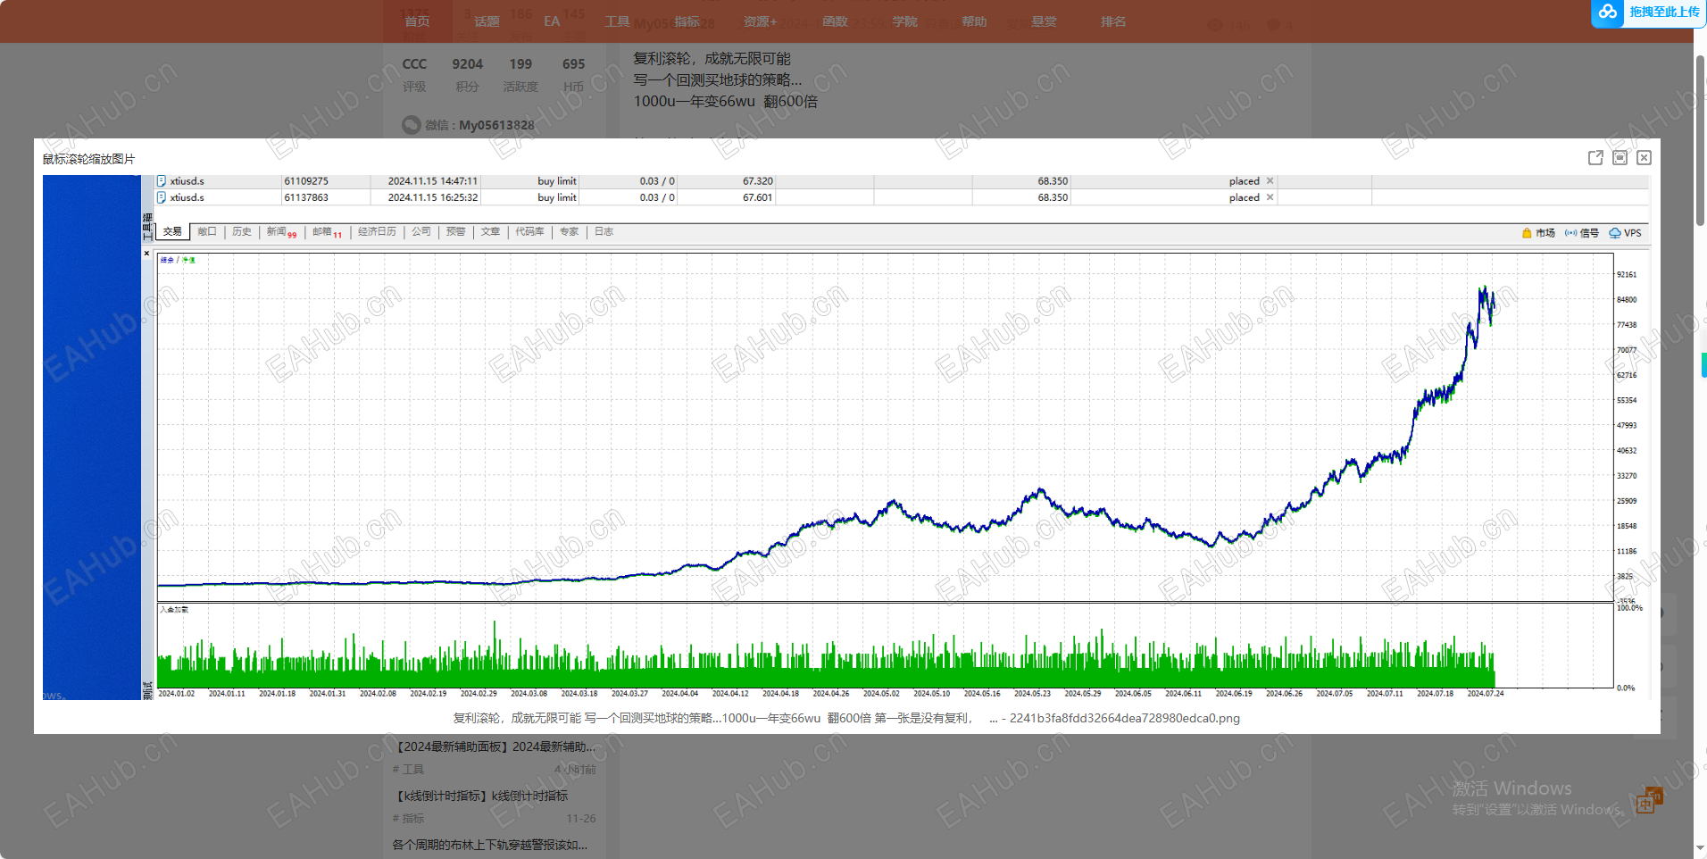Open the 学院 navigation item
Image resolution: width=1707 pixels, height=859 pixels.
tap(904, 21)
